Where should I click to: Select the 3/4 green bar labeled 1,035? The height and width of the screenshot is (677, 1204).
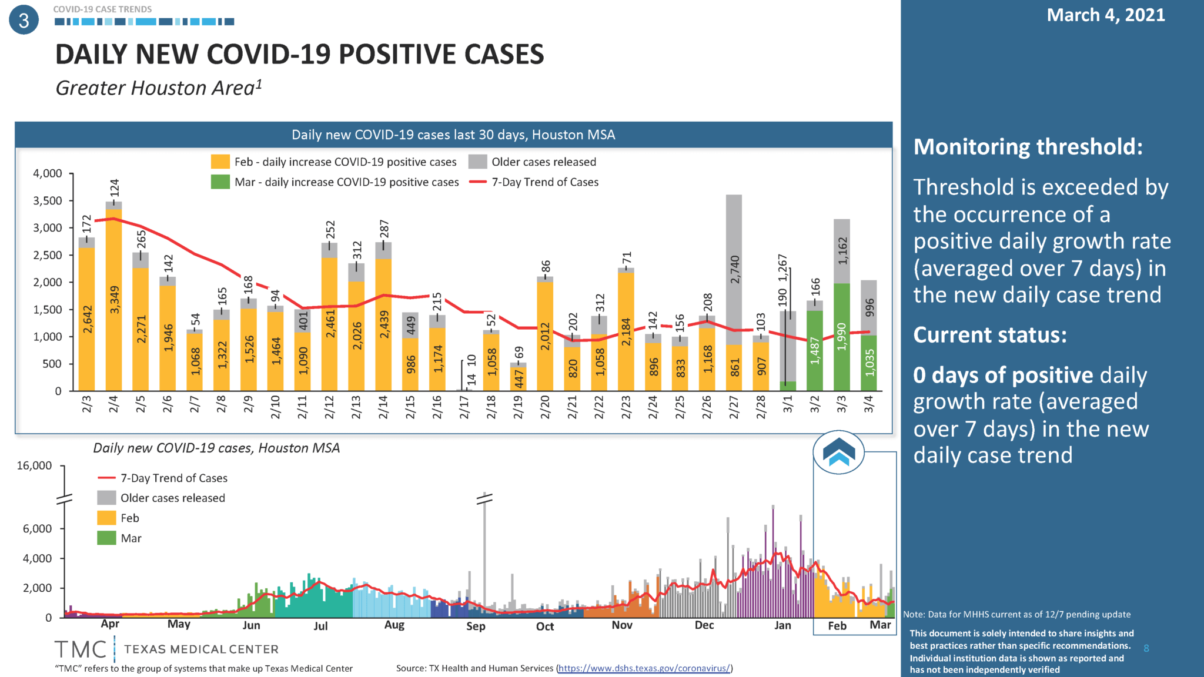tap(869, 363)
